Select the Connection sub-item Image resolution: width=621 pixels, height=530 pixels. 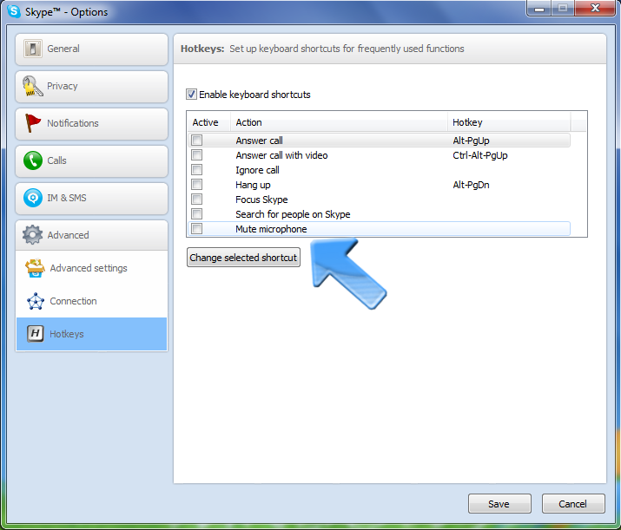(x=91, y=301)
